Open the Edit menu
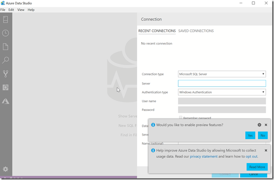 11,10
